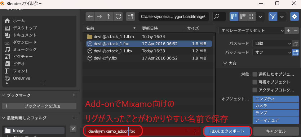
Task: Click the search magnifier field
Action: (x=219, y=16)
